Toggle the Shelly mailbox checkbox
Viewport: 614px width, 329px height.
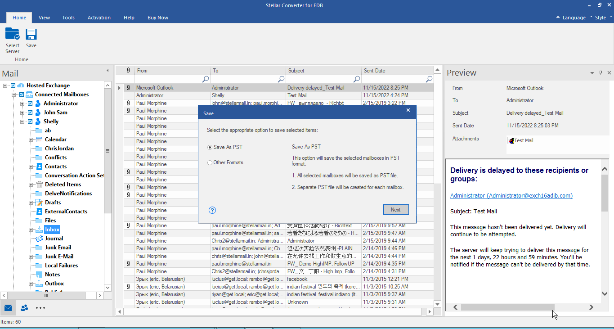click(x=30, y=122)
